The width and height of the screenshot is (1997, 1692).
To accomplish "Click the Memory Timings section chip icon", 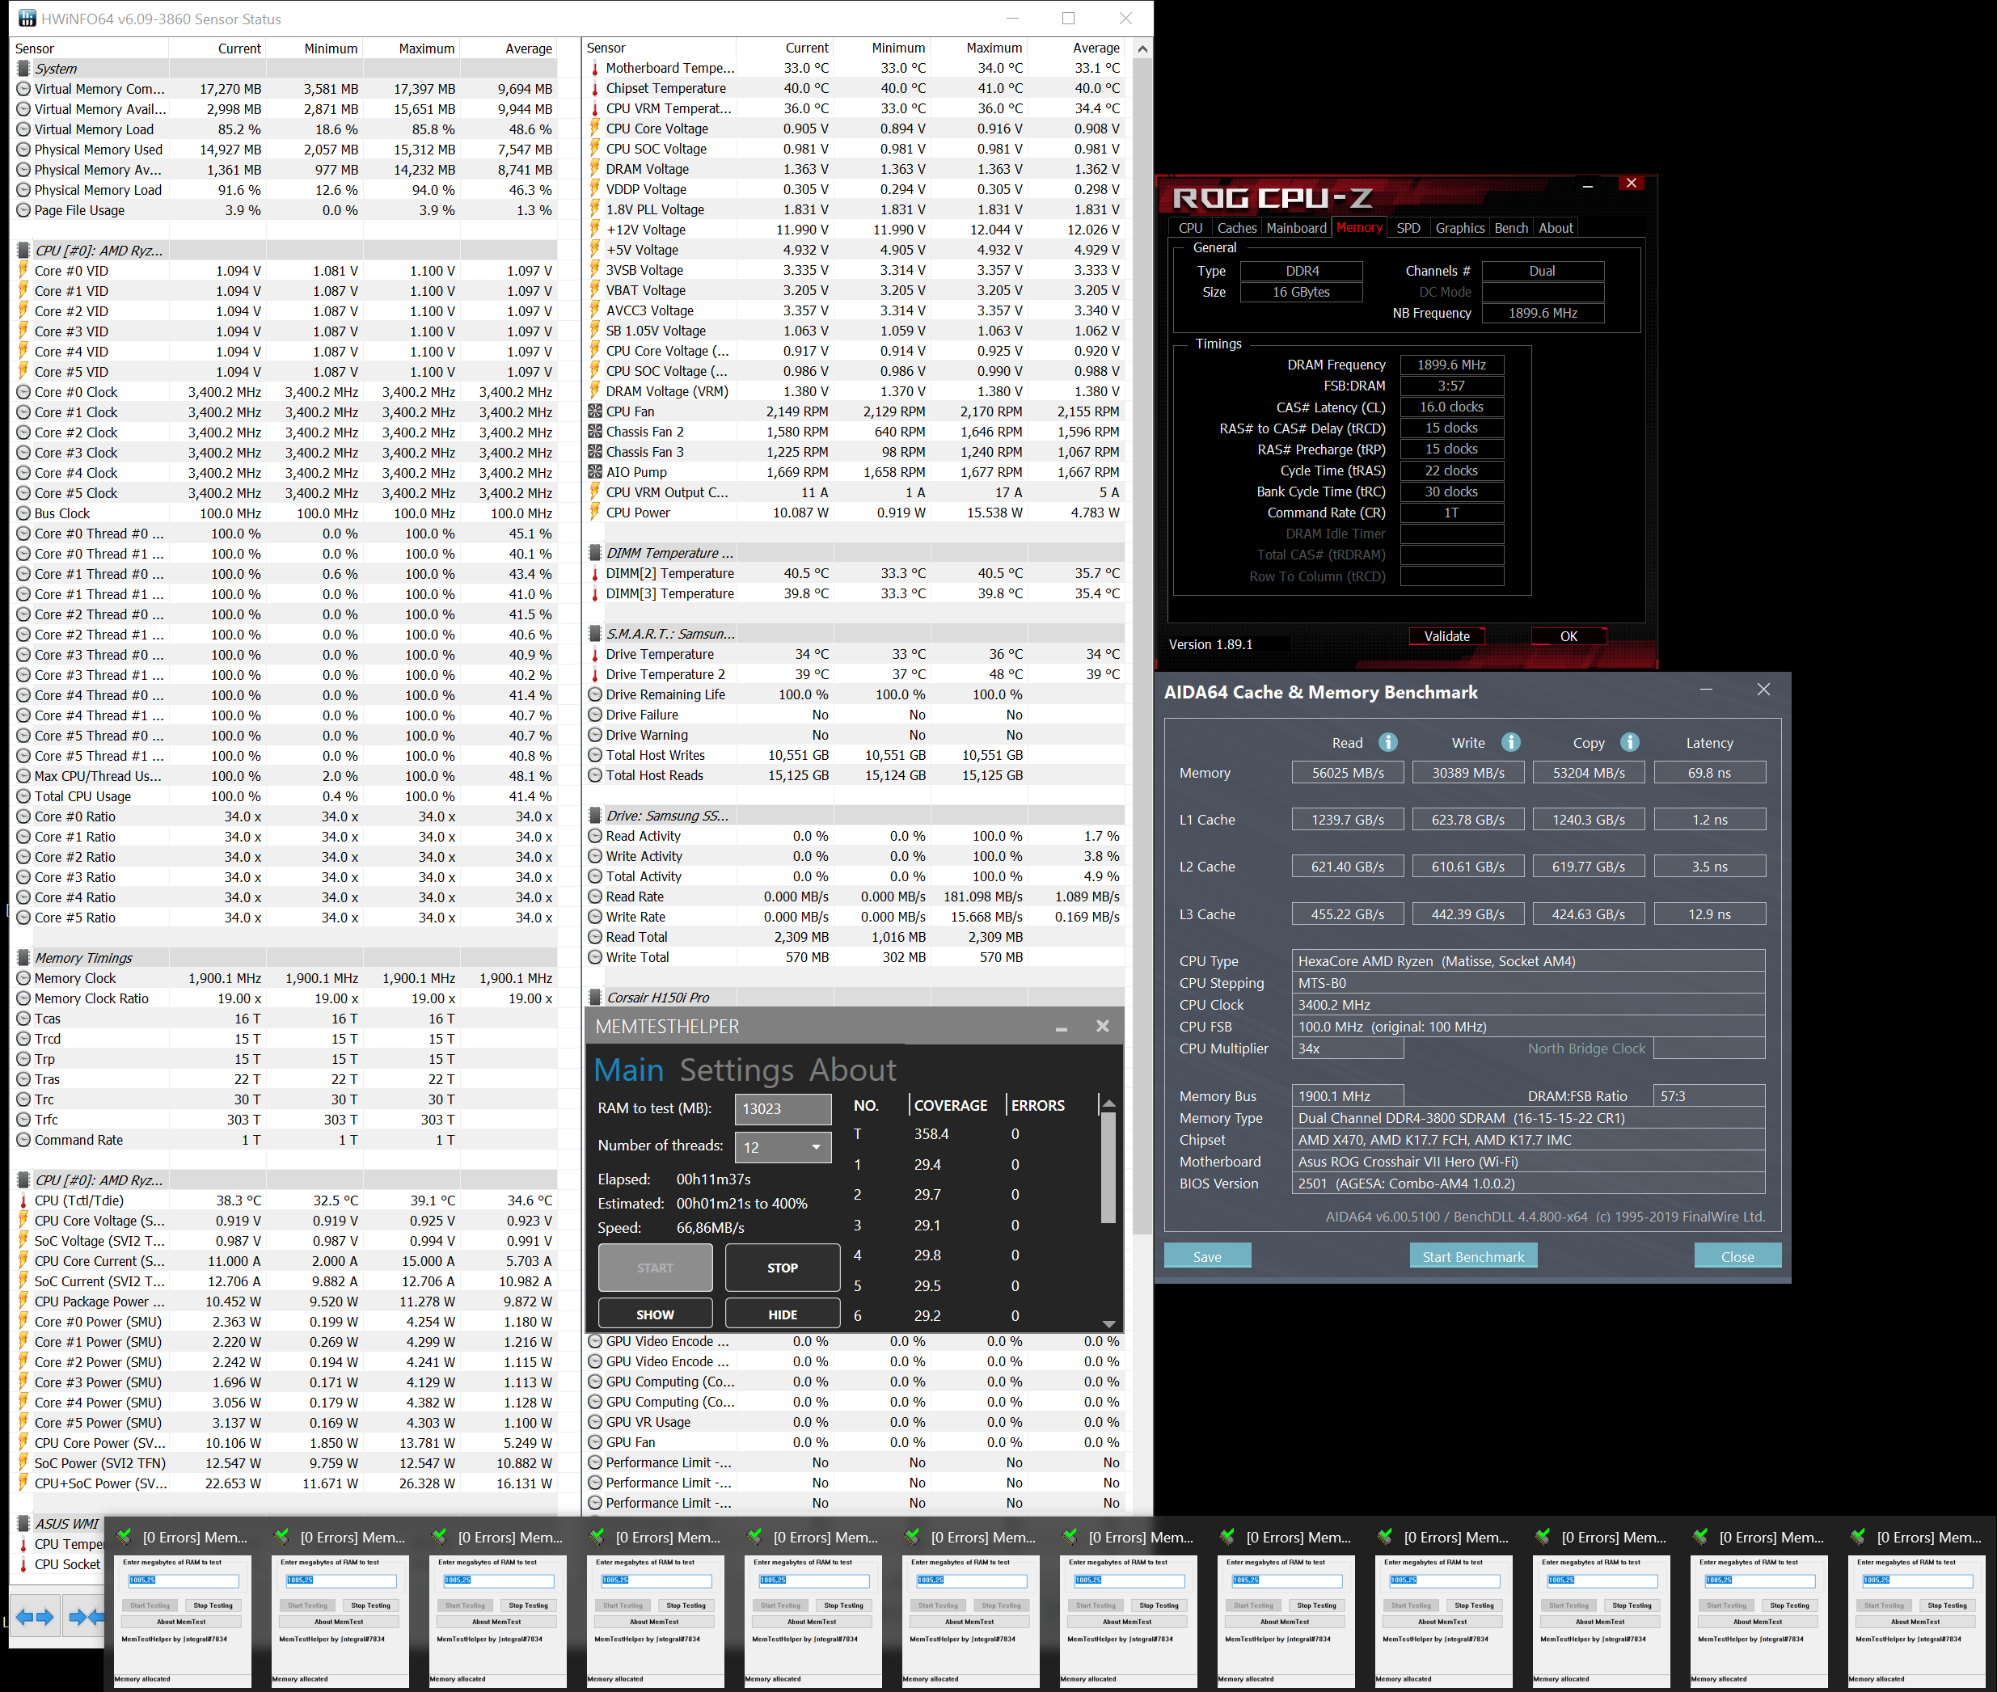I will click(x=23, y=958).
